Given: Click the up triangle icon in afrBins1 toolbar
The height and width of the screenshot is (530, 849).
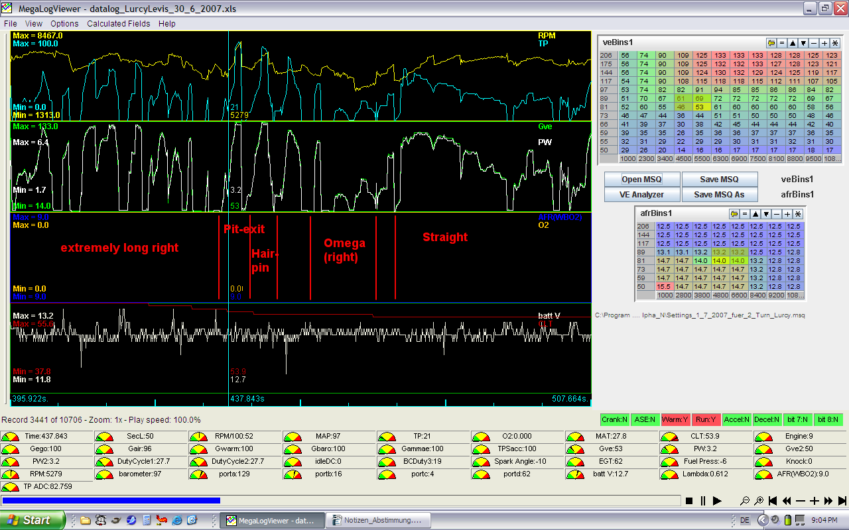Looking at the screenshot, I should [x=755, y=214].
